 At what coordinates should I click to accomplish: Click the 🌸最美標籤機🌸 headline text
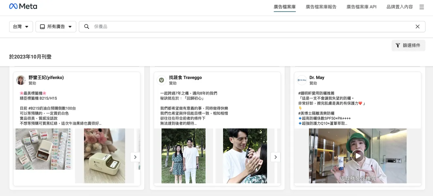(x=33, y=93)
